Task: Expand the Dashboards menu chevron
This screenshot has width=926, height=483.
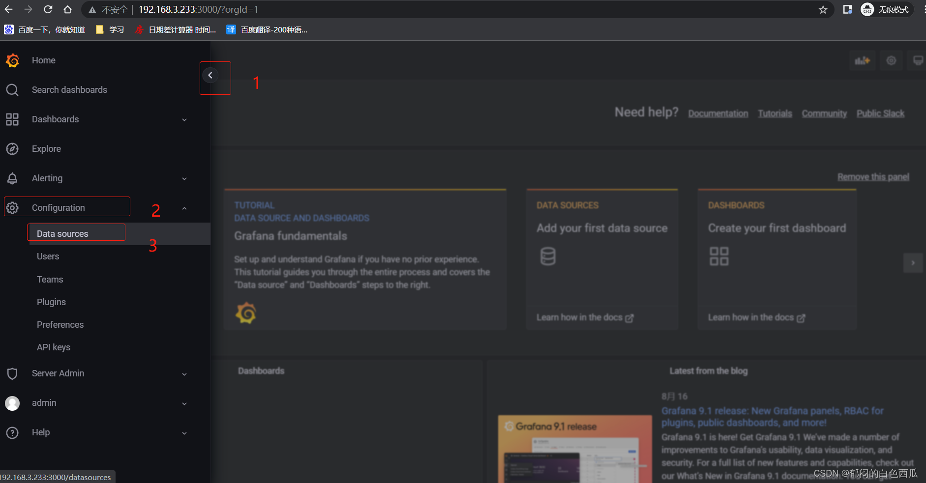Action: pos(184,120)
